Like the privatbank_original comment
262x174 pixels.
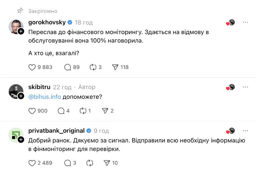(32, 163)
